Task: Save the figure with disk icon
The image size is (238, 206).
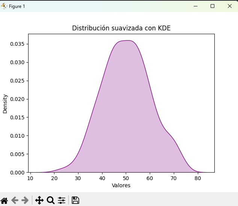Action: coord(75,200)
